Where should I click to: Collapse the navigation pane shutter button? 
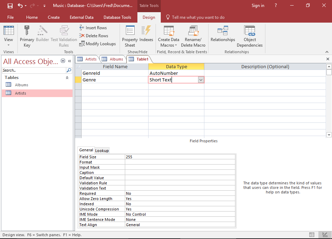[x=69, y=61]
